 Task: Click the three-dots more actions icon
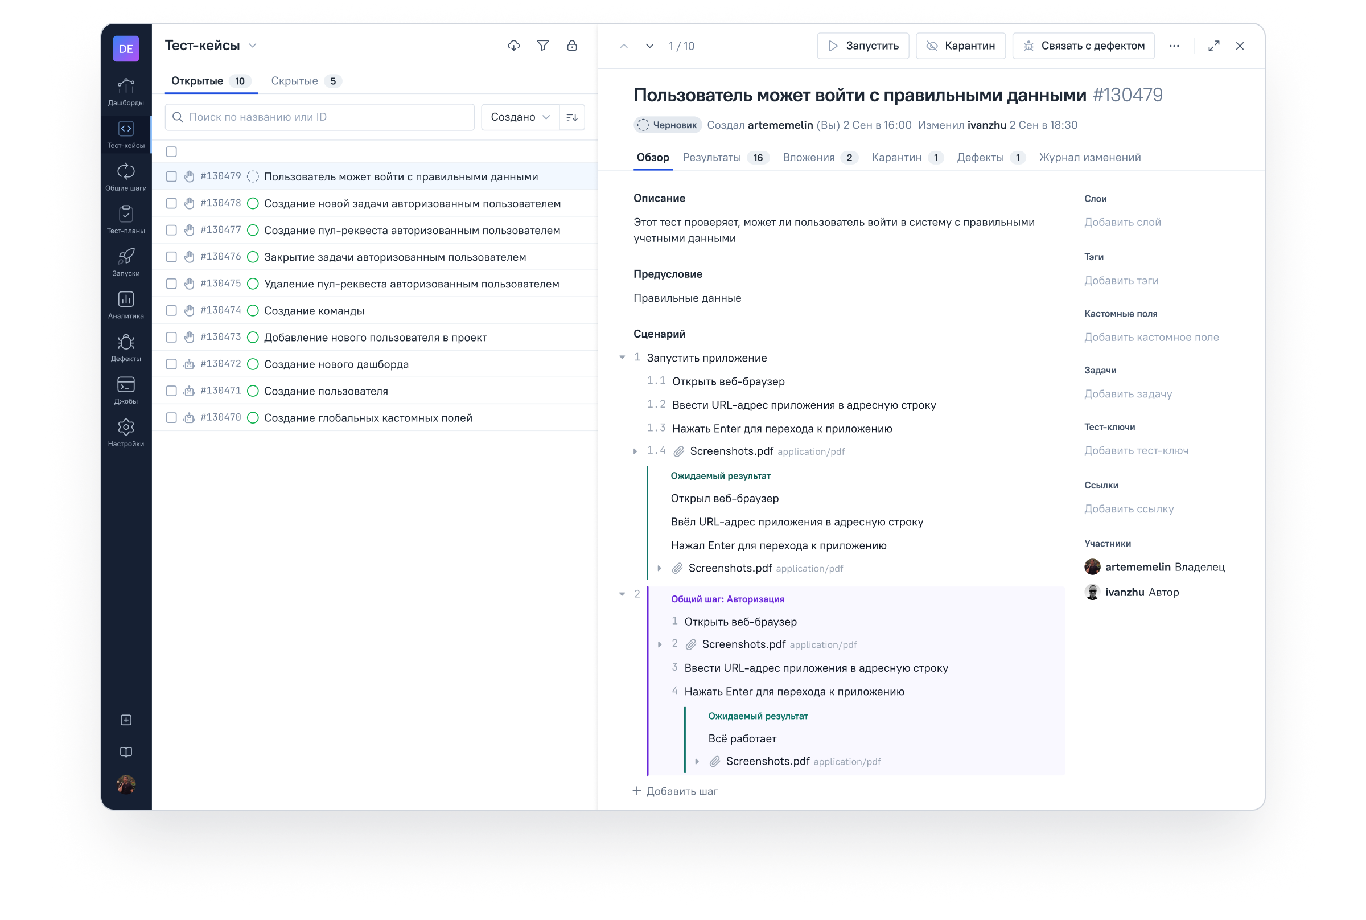click(1174, 46)
